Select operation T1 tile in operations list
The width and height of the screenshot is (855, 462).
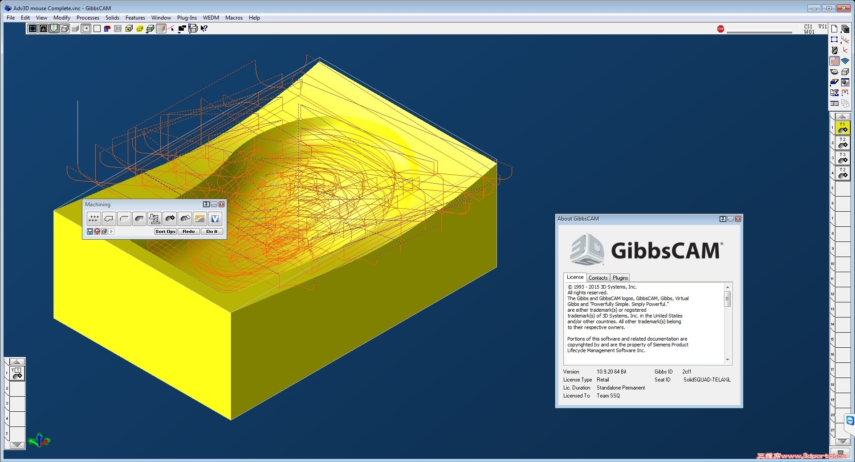pos(843,128)
